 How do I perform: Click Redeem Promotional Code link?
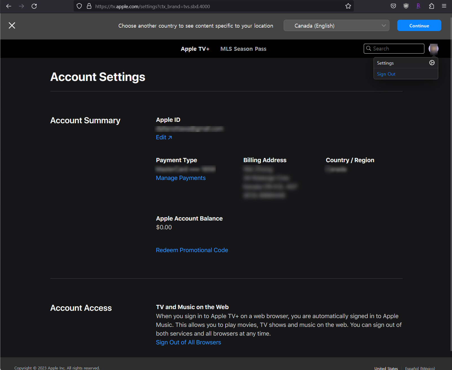tap(192, 250)
